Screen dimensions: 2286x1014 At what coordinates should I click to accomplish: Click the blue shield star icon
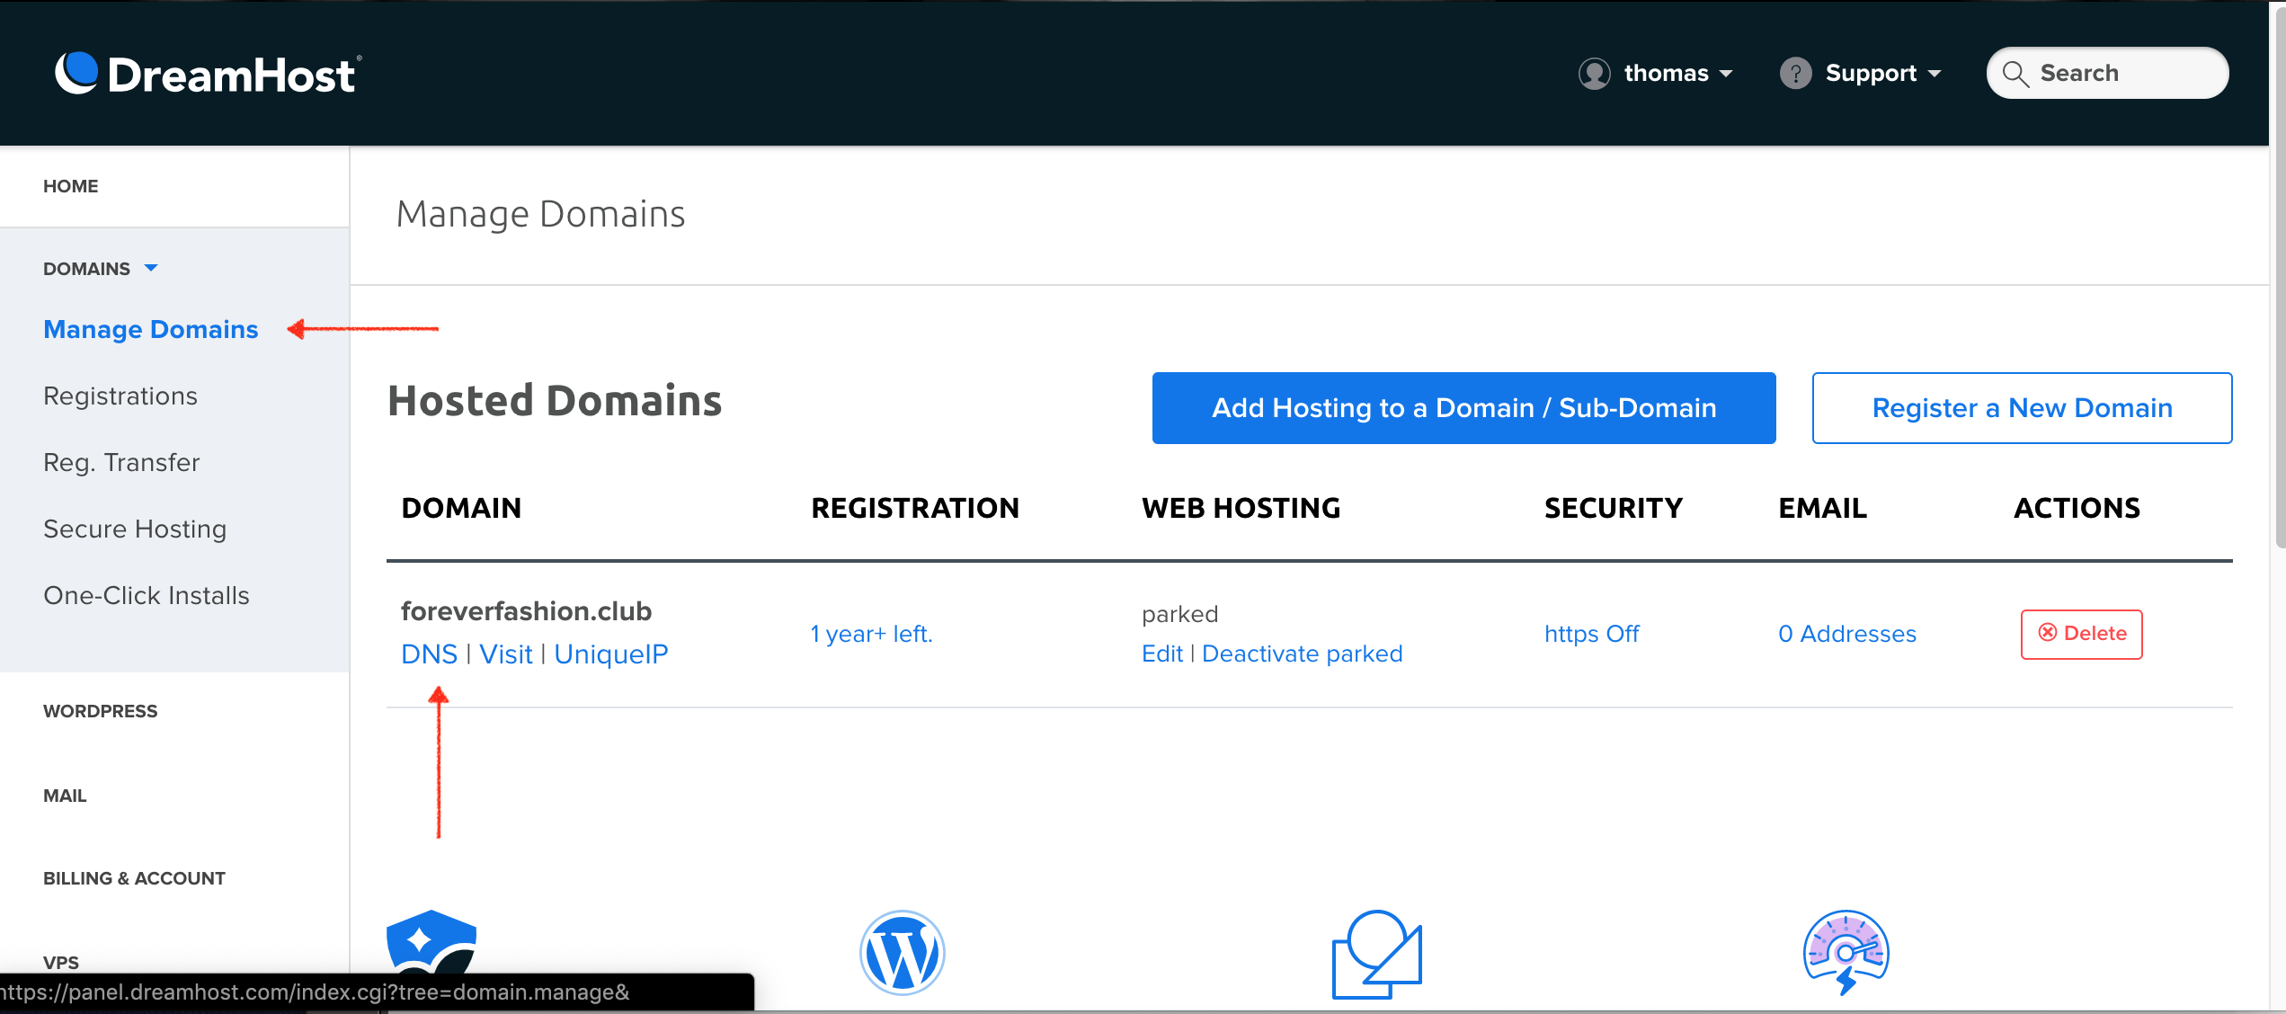[x=431, y=942]
